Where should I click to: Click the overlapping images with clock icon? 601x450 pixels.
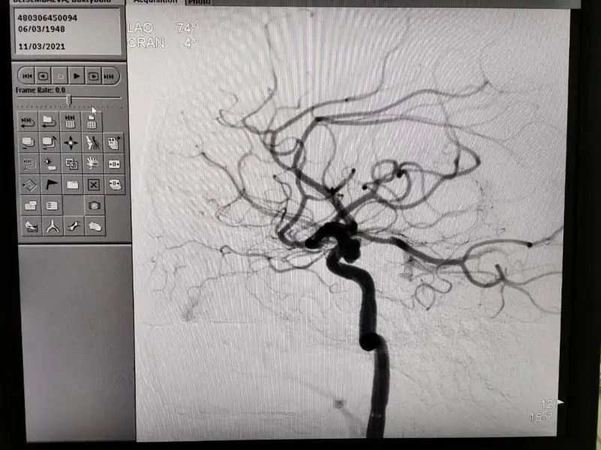click(71, 164)
